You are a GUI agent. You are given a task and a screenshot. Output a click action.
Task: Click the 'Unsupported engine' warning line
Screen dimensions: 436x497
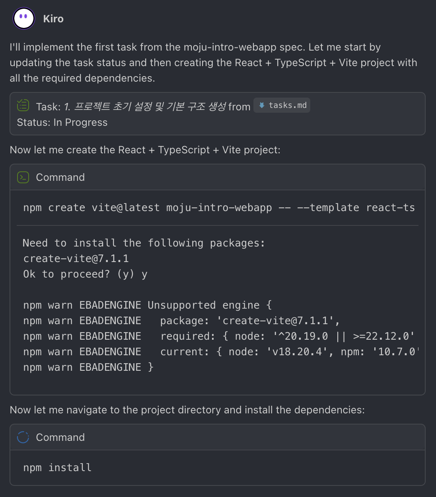point(147,305)
